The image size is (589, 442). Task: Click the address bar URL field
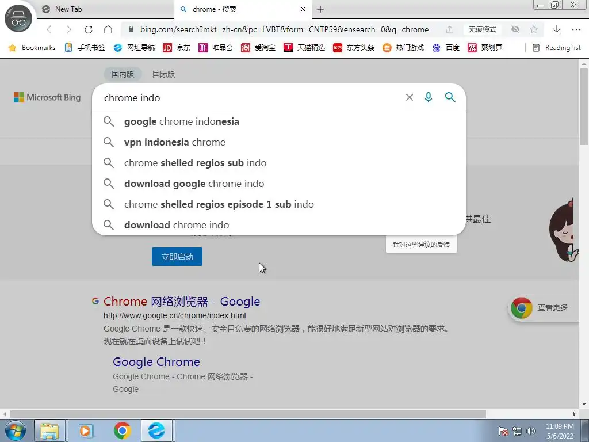coord(284,29)
